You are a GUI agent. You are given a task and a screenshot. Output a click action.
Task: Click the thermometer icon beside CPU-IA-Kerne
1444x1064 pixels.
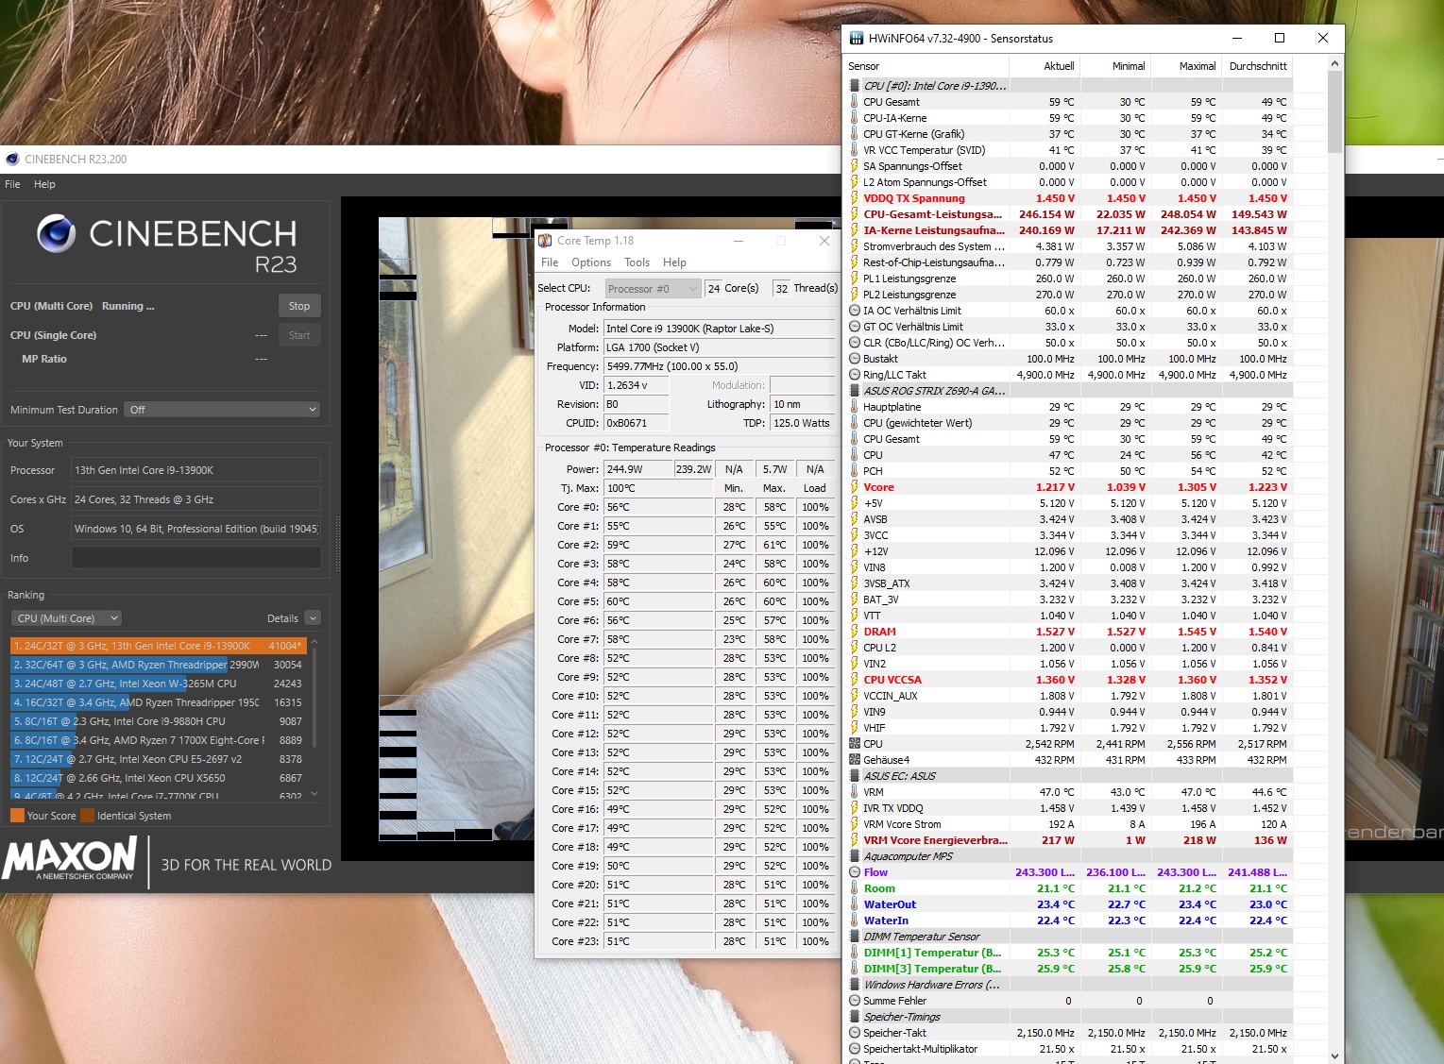pyautogui.click(x=855, y=118)
